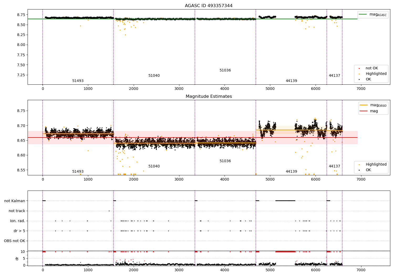Image resolution: width=394 pixels, height=276 pixels.
Task: Click the "not Kalman" axis label
Action: (15, 201)
